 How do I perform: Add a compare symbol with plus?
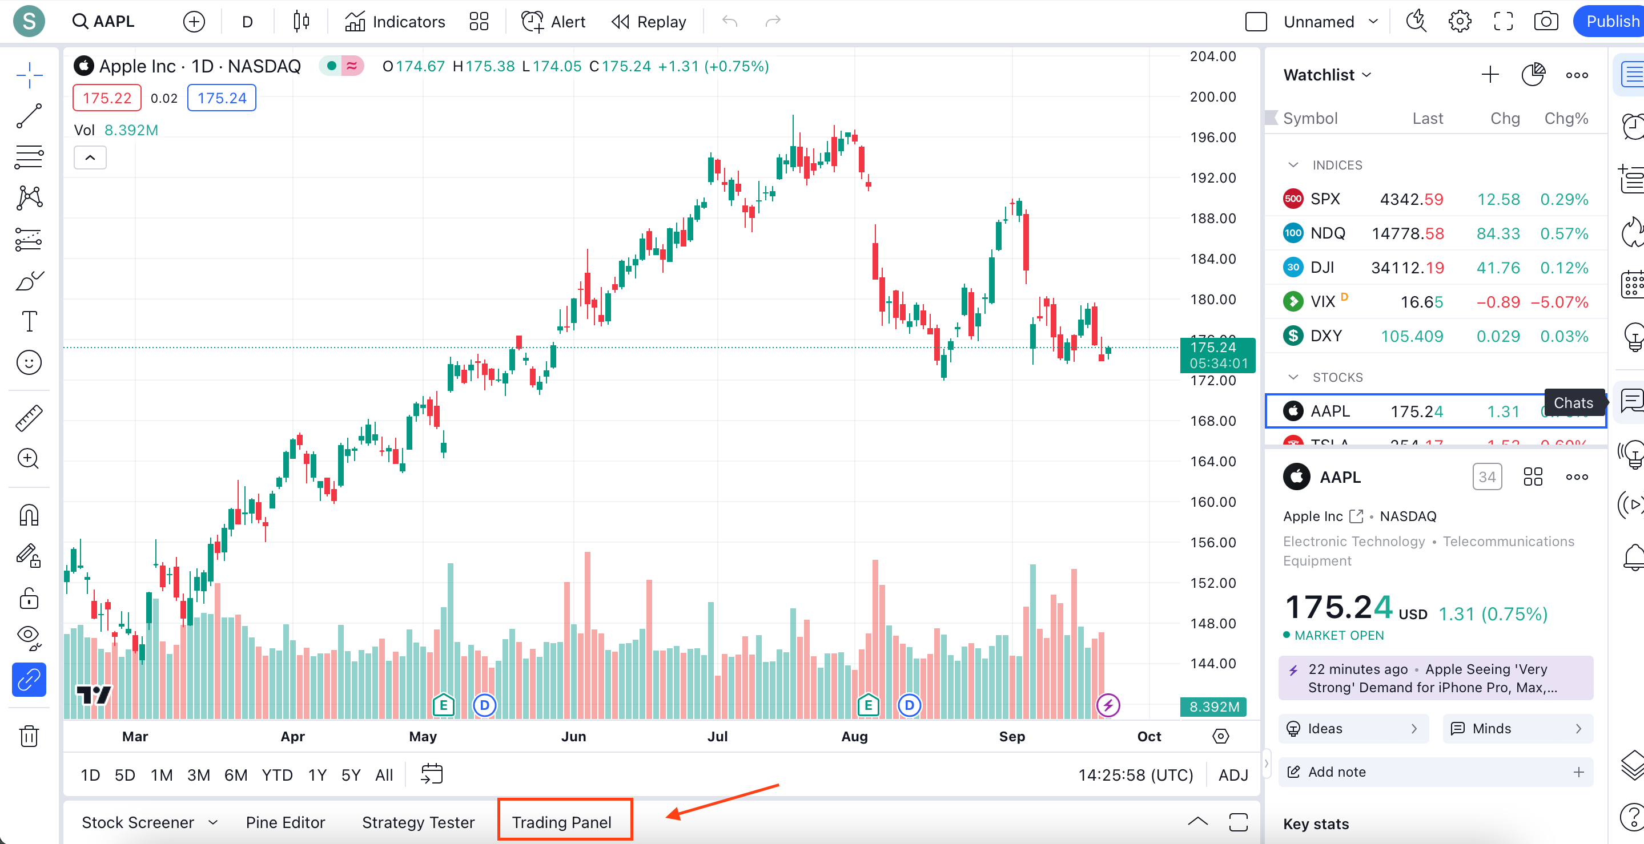pos(194,22)
